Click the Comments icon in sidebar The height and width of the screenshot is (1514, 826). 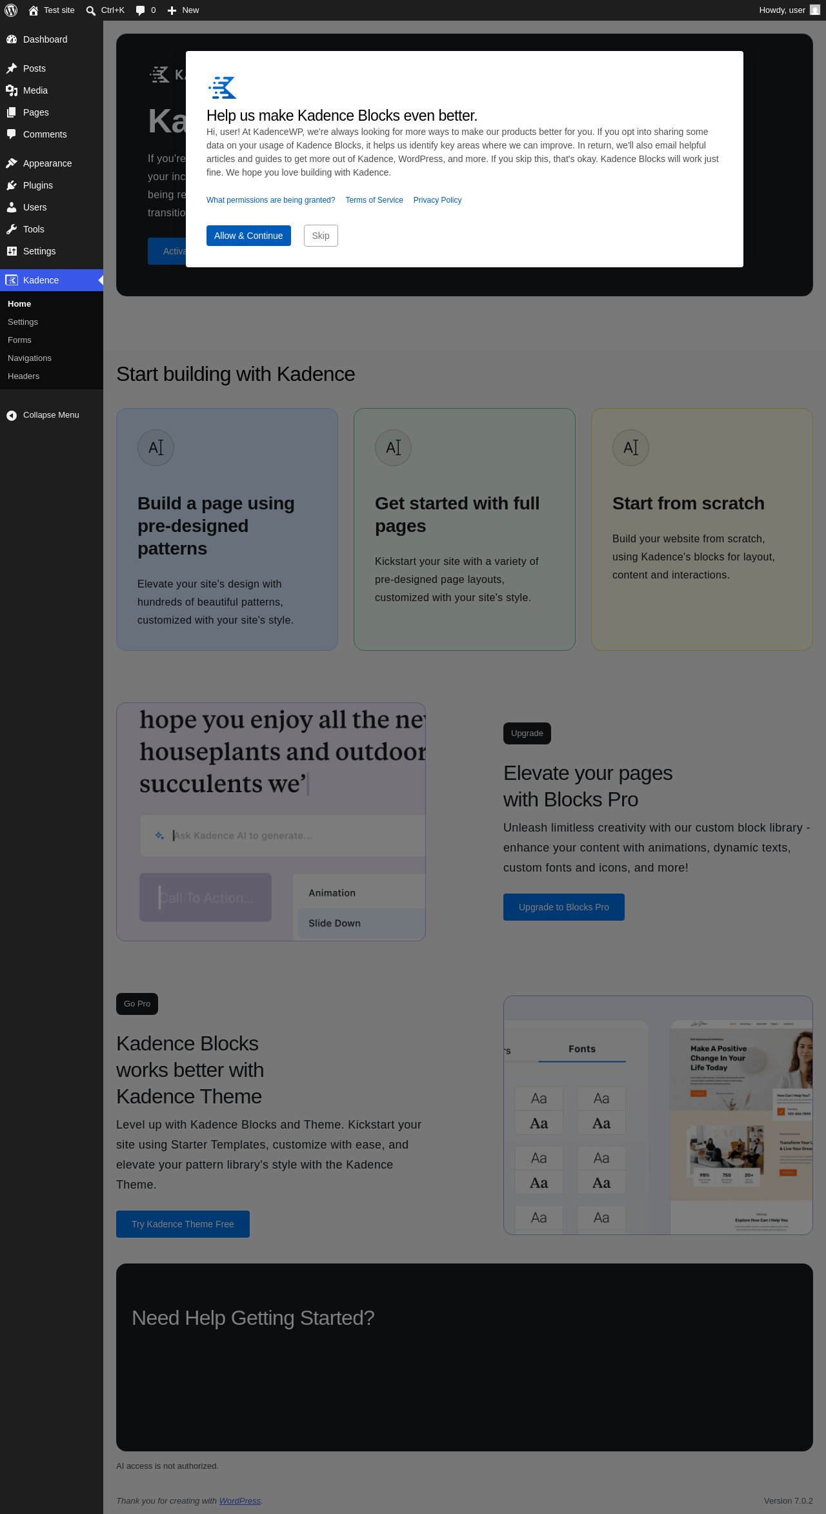click(12, 134)
